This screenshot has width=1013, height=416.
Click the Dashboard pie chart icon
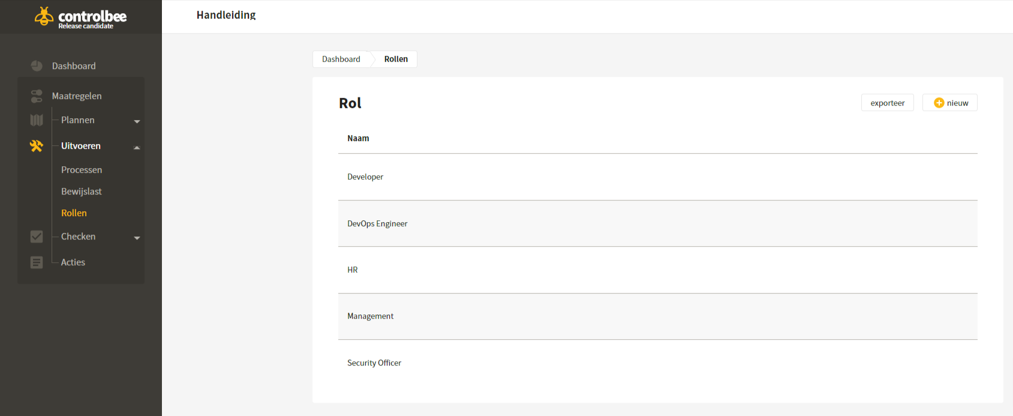coord(37,66)
